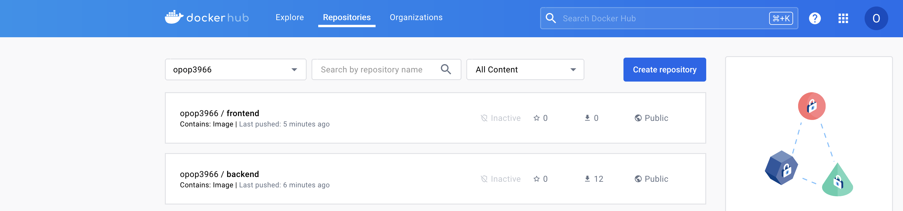Open the Explore page
Image resolution: width=903 pixels, height=211 pixels.
pos(290,17)
